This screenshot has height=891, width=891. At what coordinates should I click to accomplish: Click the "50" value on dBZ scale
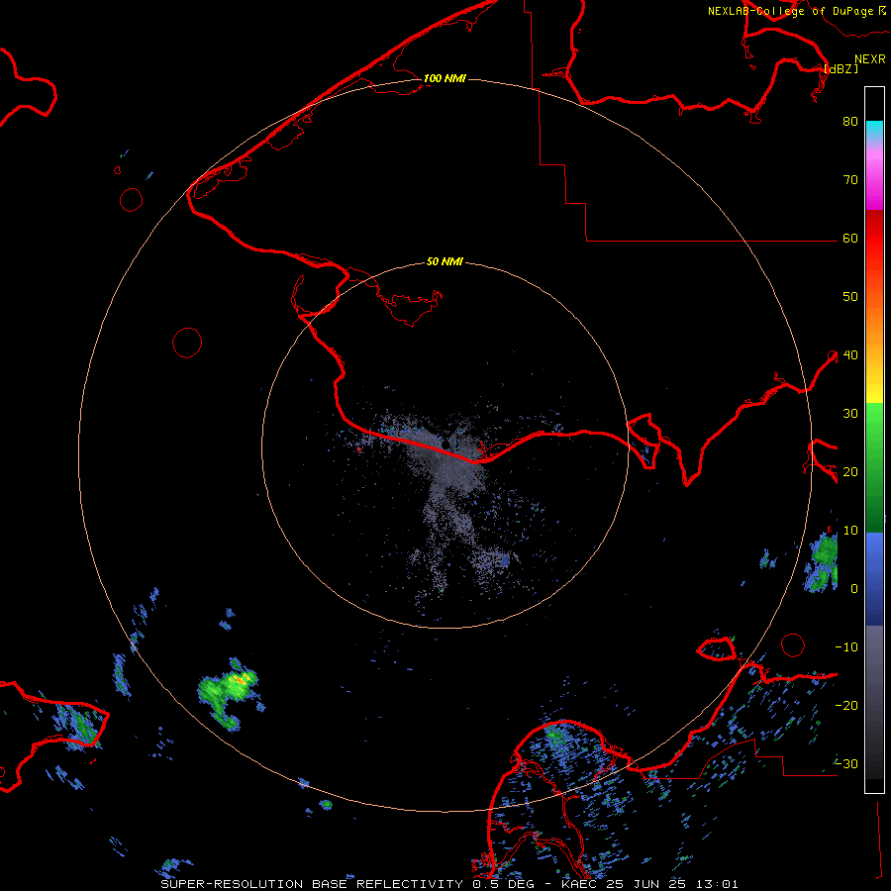tap(850, 297)
